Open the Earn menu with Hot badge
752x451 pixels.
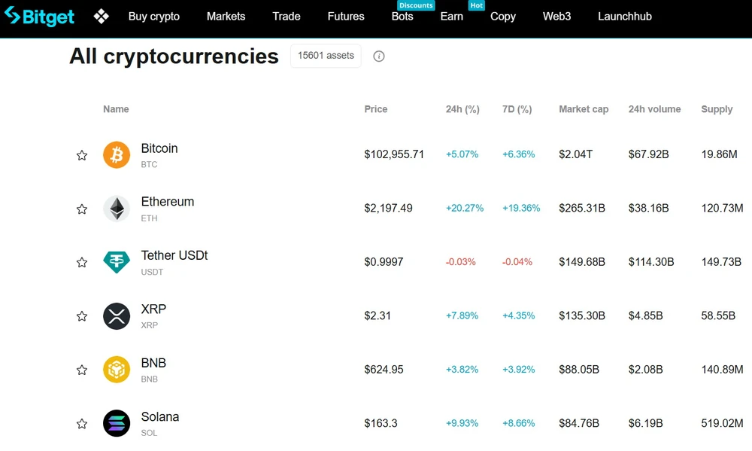click(452, 17)
